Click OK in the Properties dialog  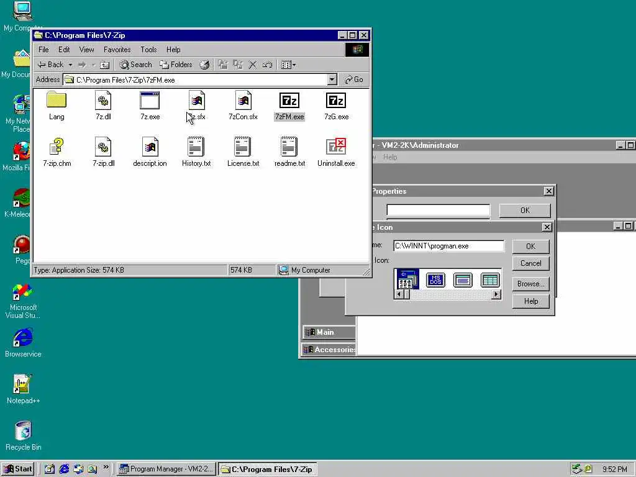pyautogui.click(x=525, y=210)
